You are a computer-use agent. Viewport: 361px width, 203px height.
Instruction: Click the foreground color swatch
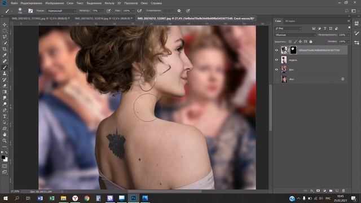pos(3,157)
